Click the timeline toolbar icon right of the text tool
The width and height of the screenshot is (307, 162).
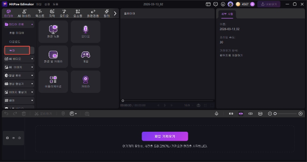pos(87,114)
